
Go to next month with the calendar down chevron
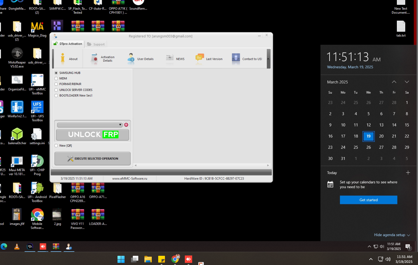407,82
